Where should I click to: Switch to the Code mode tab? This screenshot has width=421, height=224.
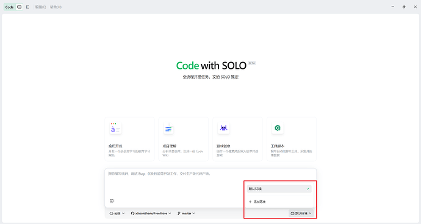pyautogui.click(x=9, y=7)
